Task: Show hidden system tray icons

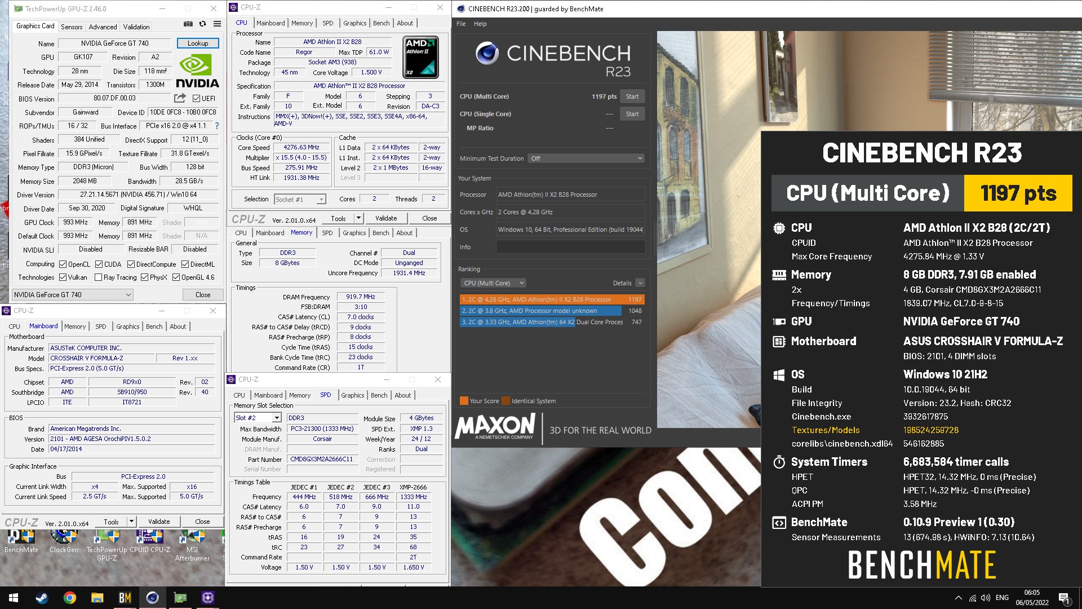Action: pos(959,598)
